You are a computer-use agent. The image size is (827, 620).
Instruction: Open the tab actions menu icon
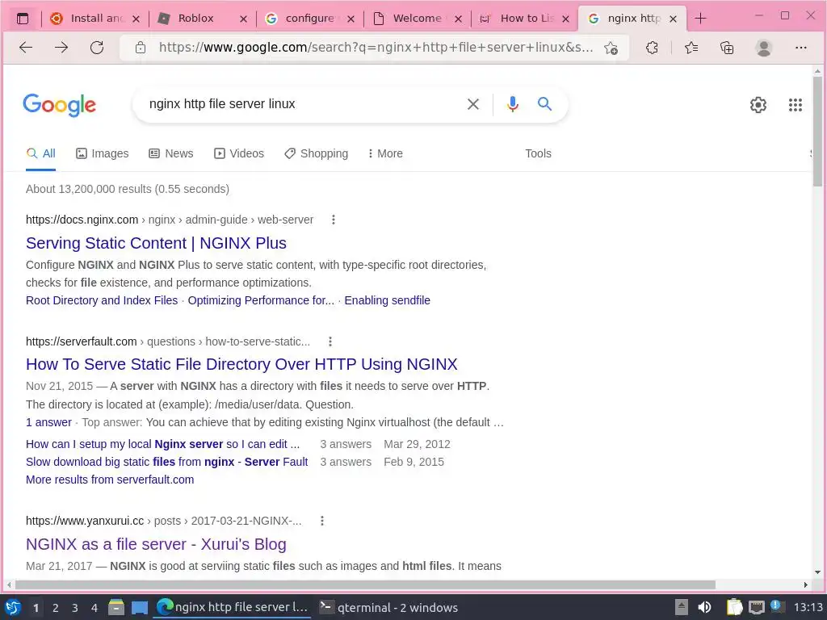click(x=23, y=19)
